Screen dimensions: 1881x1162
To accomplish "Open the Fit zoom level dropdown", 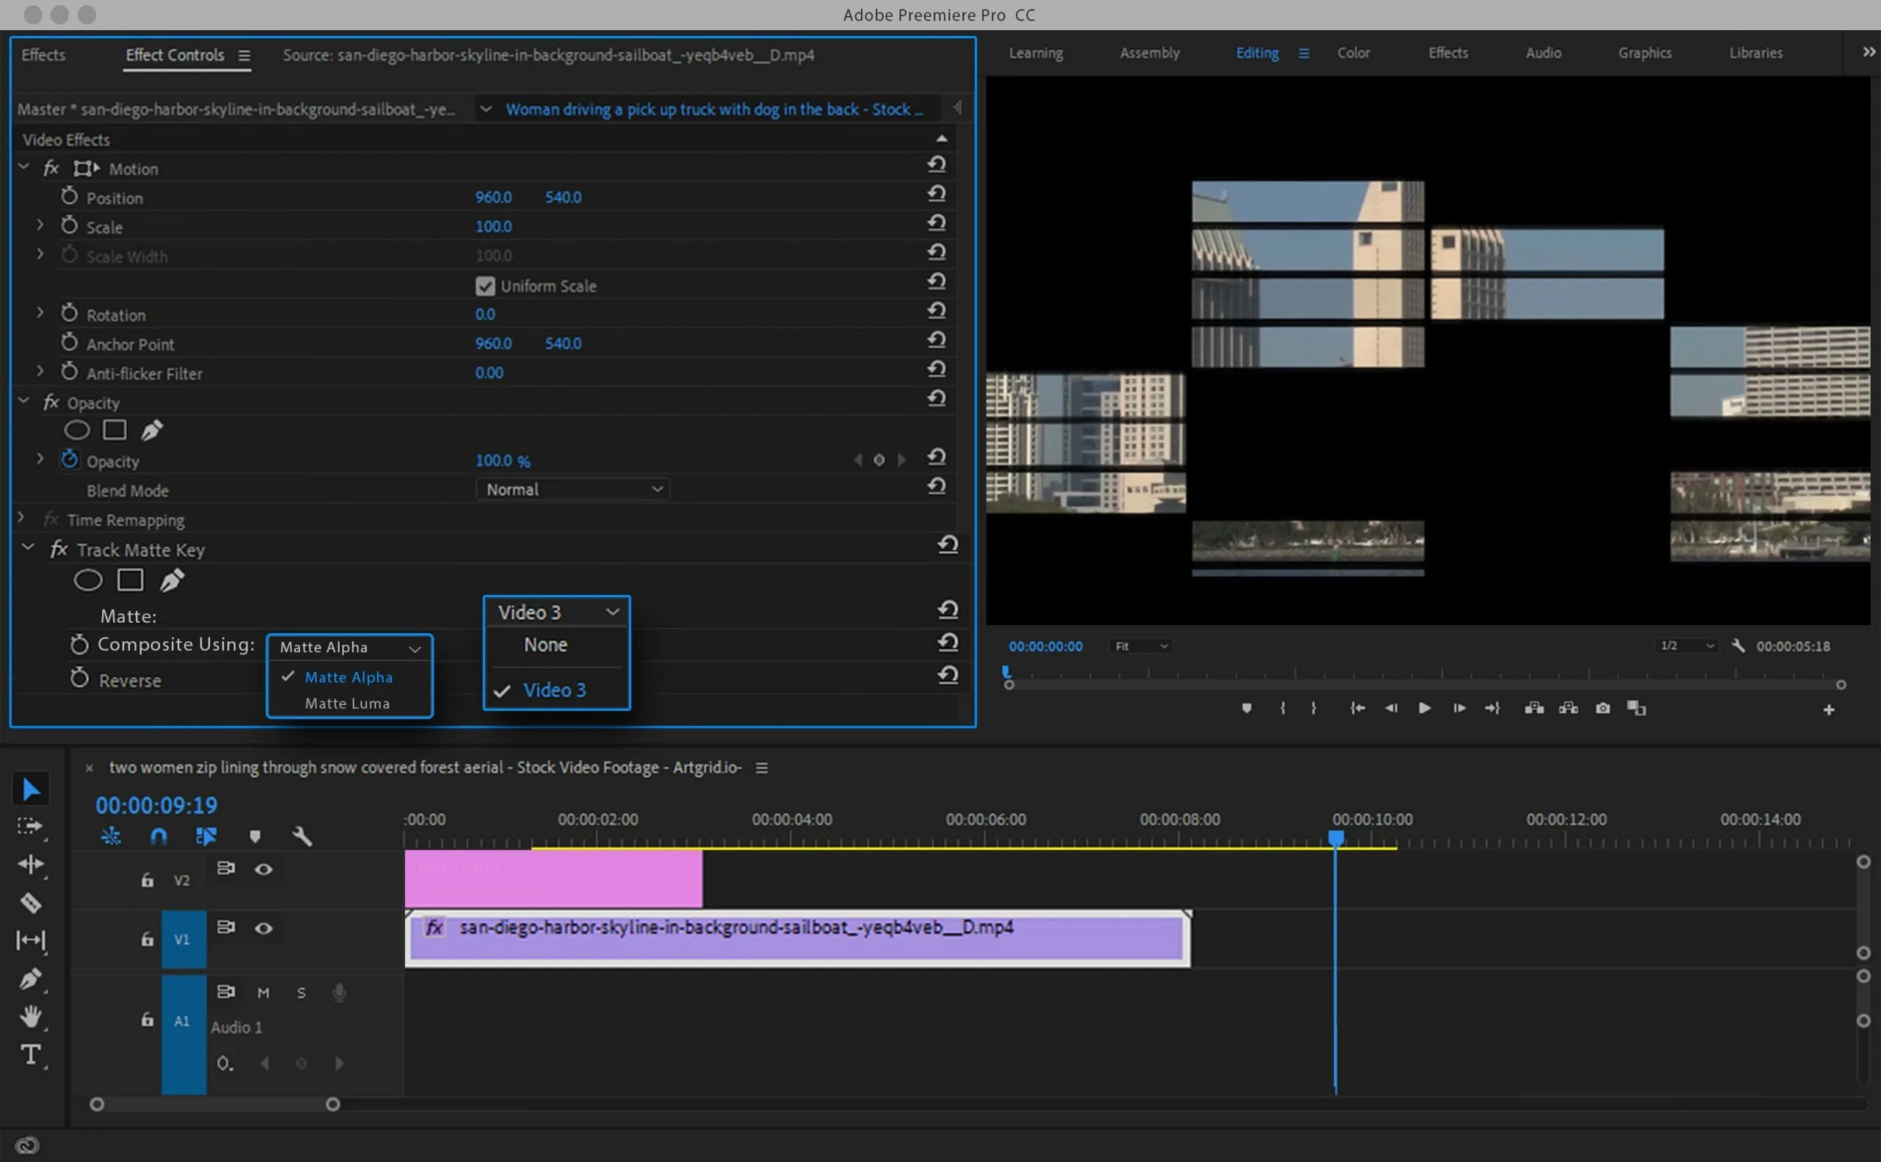I will click(x=1142, y=646).
